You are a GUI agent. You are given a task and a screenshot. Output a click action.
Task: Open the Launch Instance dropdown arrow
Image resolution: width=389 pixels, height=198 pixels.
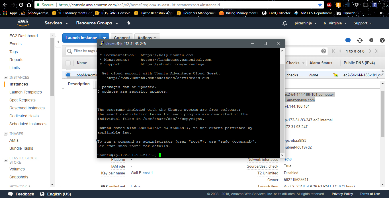(x=105, y=38)
